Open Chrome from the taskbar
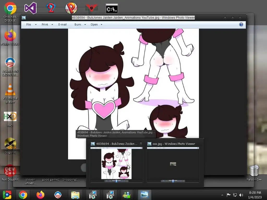Viewport: 267px width, 200px height. pos(23,195)
